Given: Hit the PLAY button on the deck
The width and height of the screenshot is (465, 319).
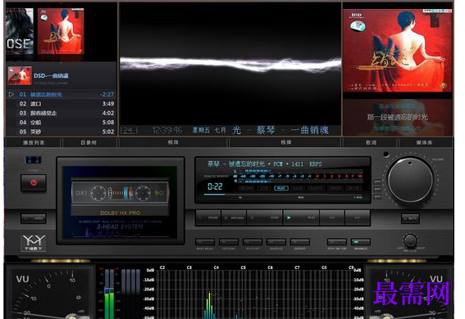Looking at the screenshot, I should click(x=301, y=218).
